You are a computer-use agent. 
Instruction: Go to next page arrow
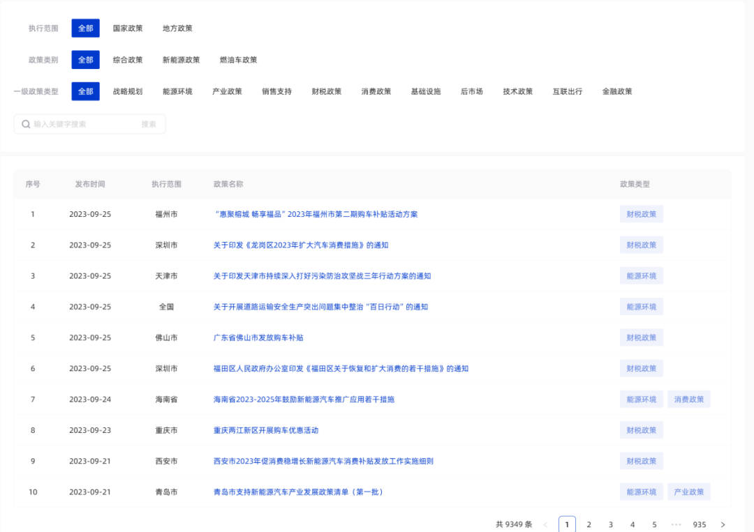723,524
